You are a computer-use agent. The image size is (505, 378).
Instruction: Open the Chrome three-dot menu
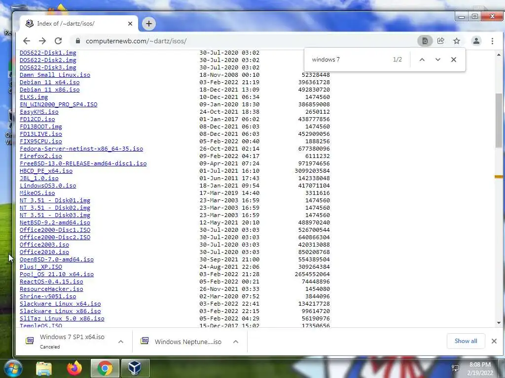pos(492,41)
